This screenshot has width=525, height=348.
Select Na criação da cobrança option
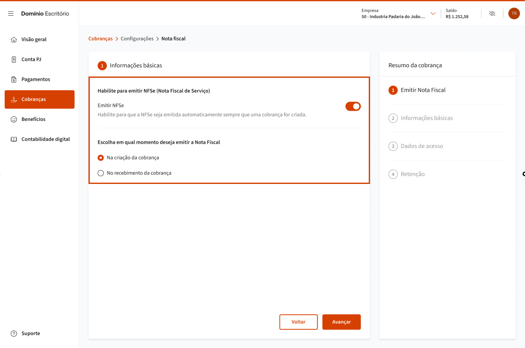(101, 158)
